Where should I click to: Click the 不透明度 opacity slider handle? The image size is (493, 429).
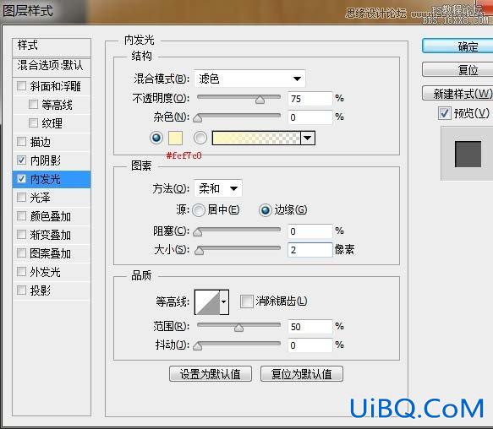[260, 100]
